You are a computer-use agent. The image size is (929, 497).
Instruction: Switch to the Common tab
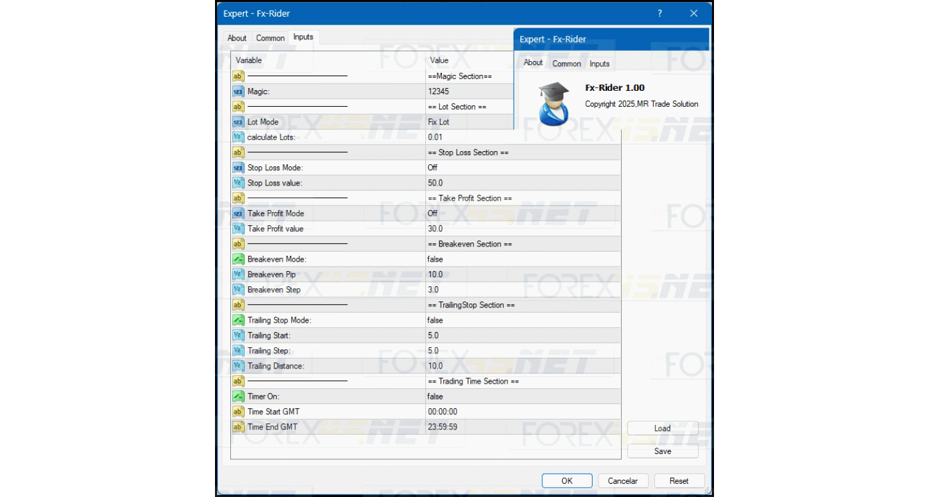[x=270, y=38]
